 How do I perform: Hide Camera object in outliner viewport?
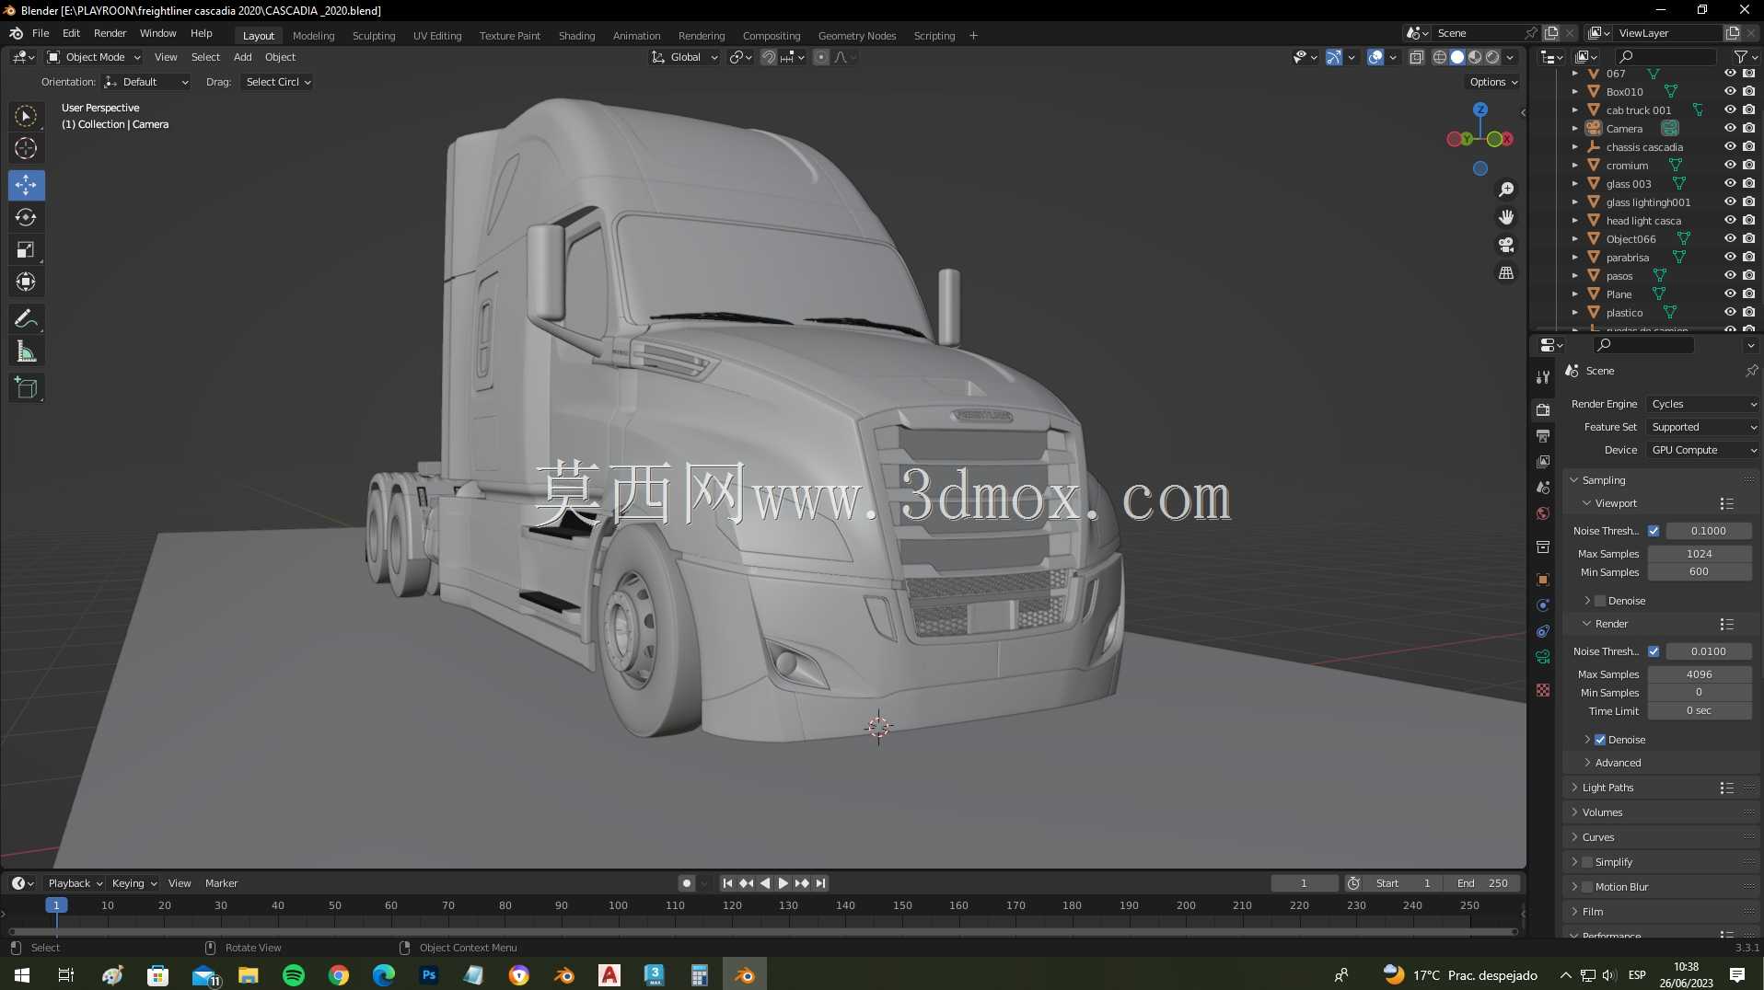[1730, 129]
